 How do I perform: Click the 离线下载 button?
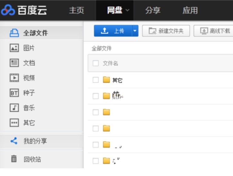(213, 31)
